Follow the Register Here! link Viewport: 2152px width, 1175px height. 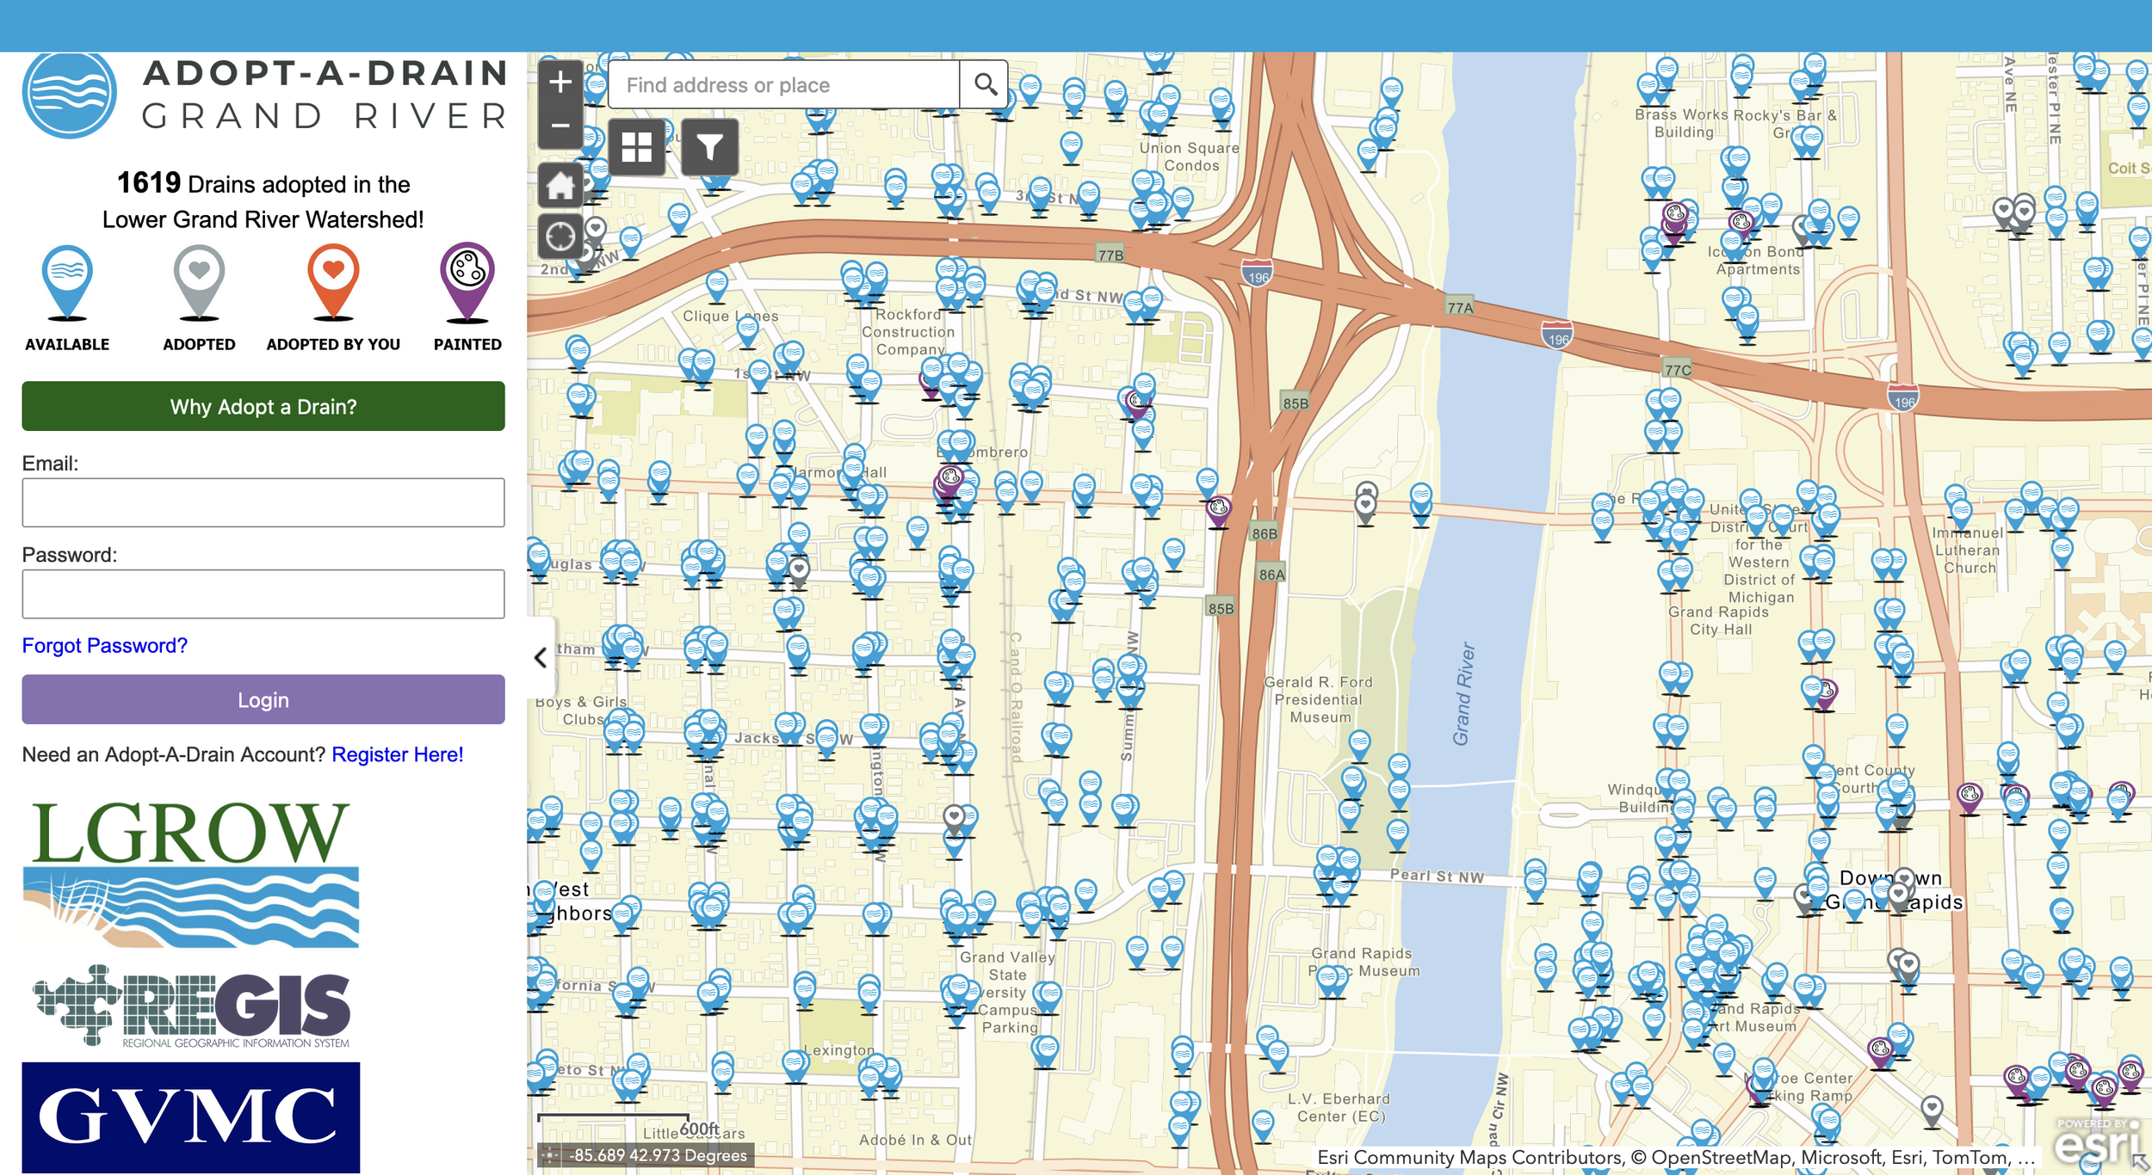coord(398,754)
